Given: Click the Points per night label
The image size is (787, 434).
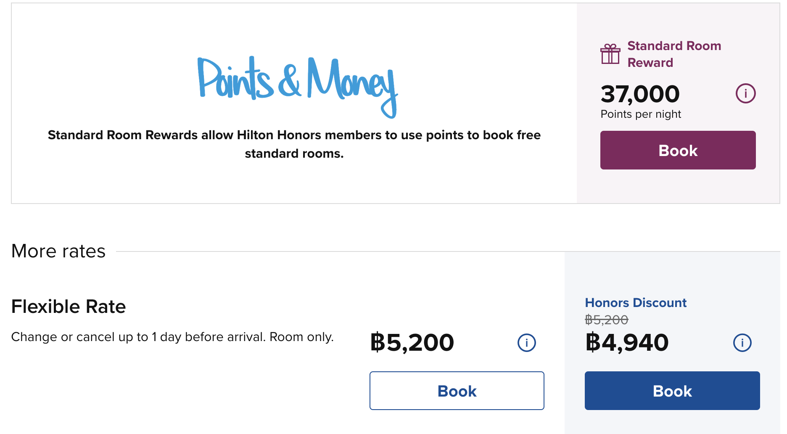Looking at the screenshot, I should coord(641,114).
